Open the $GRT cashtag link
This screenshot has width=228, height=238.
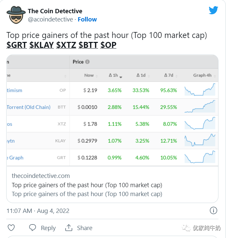tap(16, 45)
